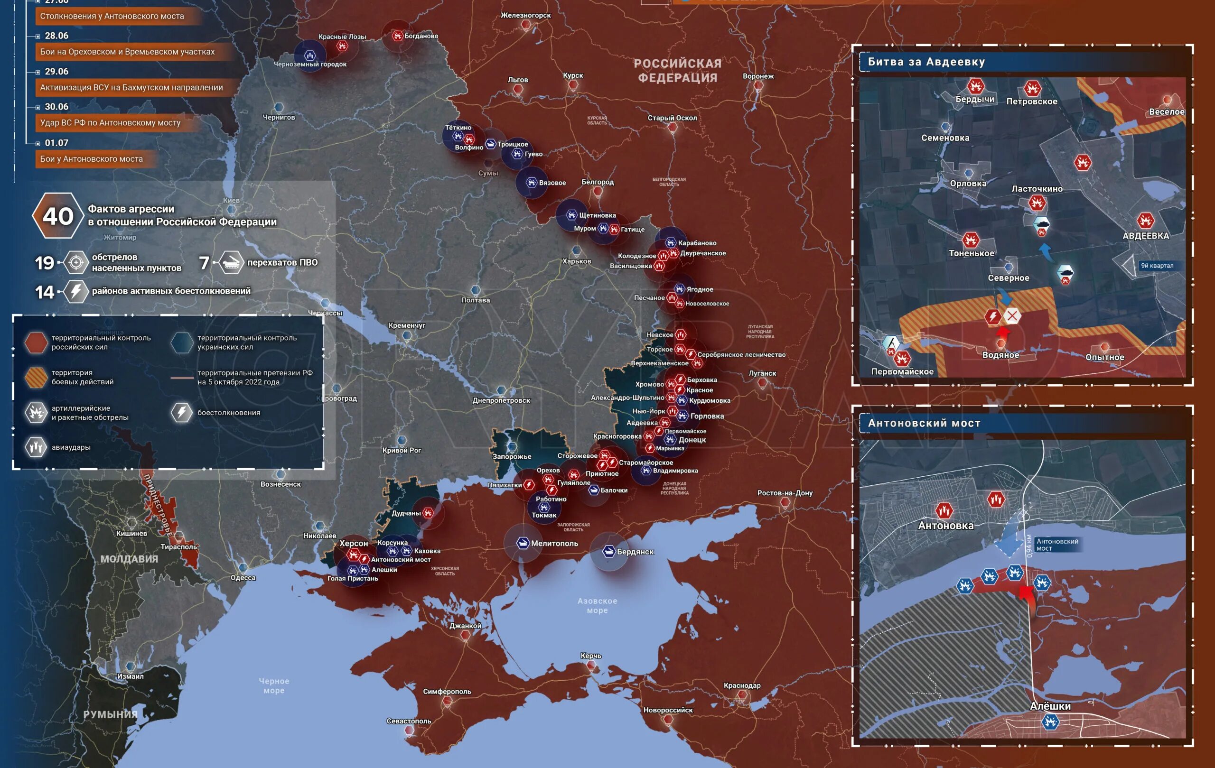Click the ship icon at Мелитополь

coord(523,543)
